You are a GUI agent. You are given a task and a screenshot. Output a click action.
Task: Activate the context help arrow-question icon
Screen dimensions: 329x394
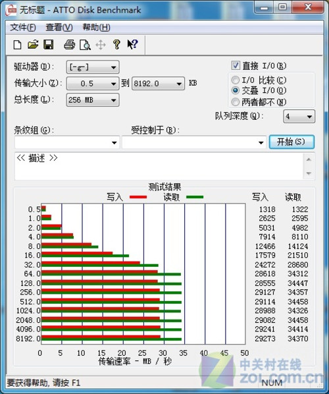(x=132, y=45)
